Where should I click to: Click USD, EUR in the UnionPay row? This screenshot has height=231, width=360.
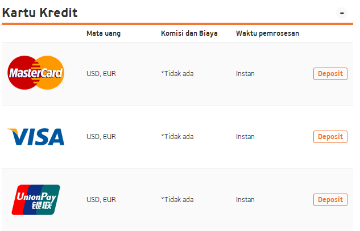point(101,200)
